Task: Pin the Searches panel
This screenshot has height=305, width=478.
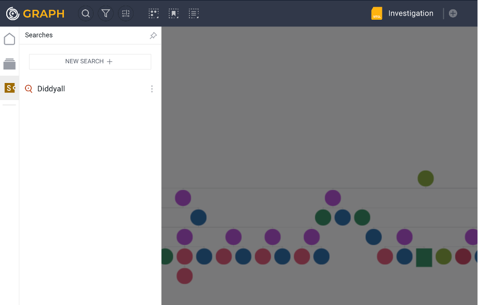Action: coord(153,35)
